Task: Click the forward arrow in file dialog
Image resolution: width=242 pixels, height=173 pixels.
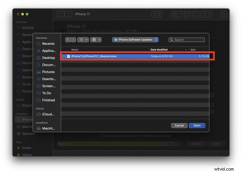Action: 73,40
